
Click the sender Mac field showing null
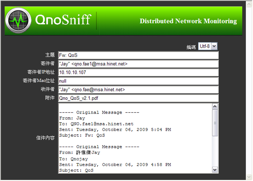pos(138,81)
